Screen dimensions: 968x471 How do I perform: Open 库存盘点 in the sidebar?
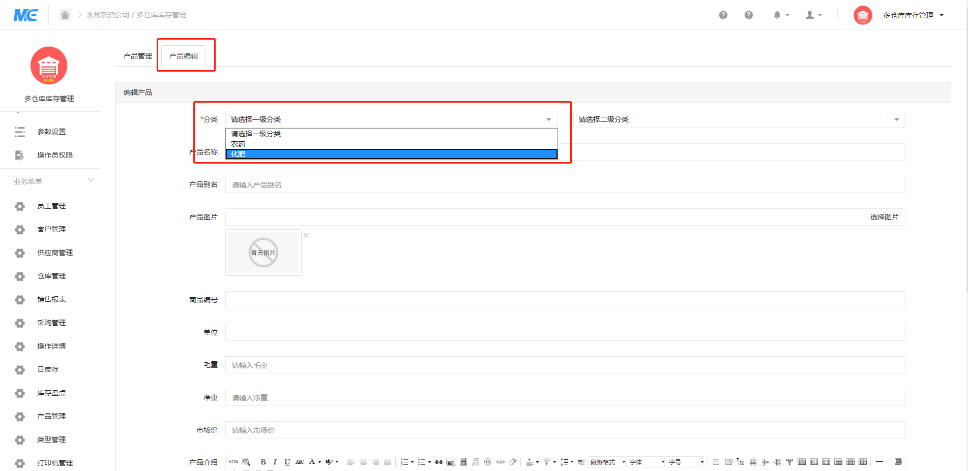point(51,393)
